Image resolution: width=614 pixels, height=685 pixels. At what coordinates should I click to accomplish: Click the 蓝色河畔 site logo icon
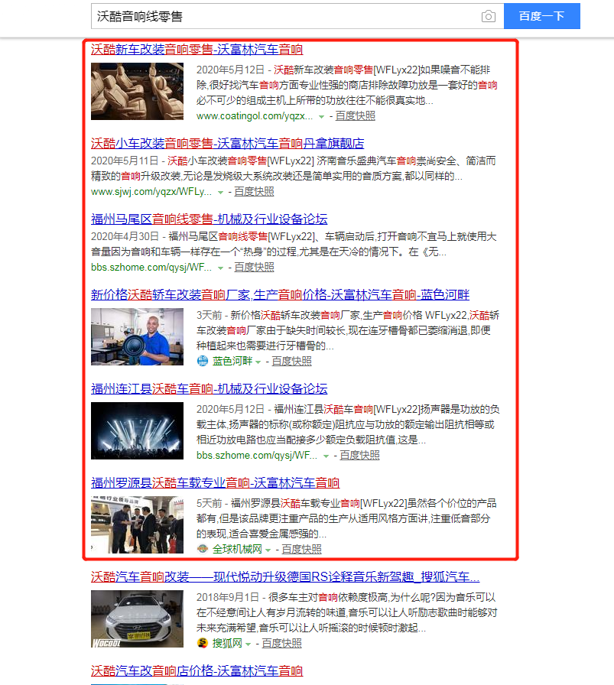click(x=203, y=361)
